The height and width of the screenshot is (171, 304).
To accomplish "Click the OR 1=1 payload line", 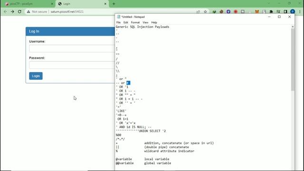I will point(123,119).
